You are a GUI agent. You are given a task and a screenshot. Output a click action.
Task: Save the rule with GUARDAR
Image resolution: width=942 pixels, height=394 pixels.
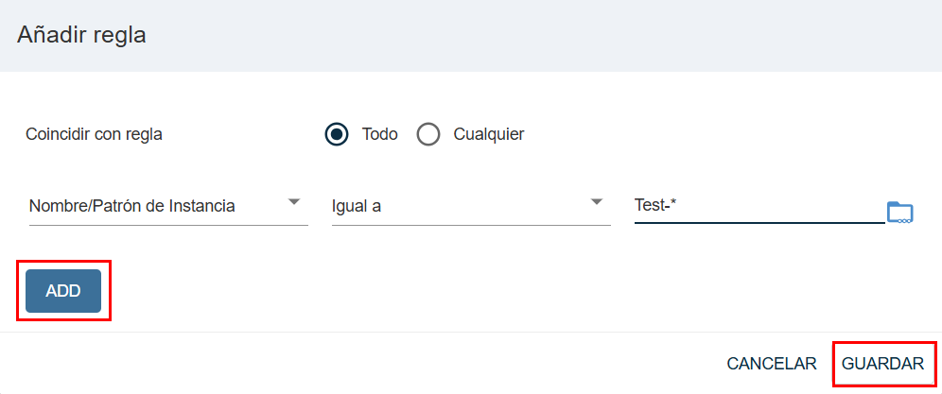[882, 364]
